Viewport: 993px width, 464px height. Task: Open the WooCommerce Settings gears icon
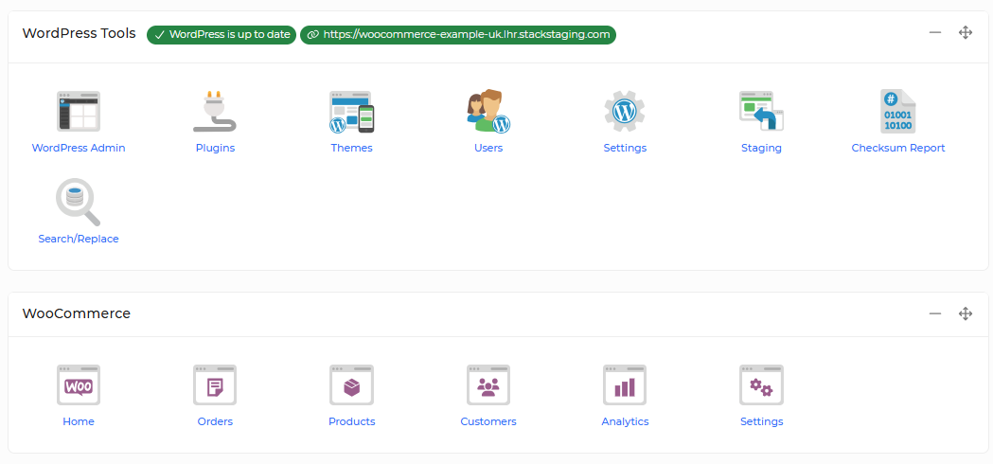pyautogui.click(x=761, y=384)
